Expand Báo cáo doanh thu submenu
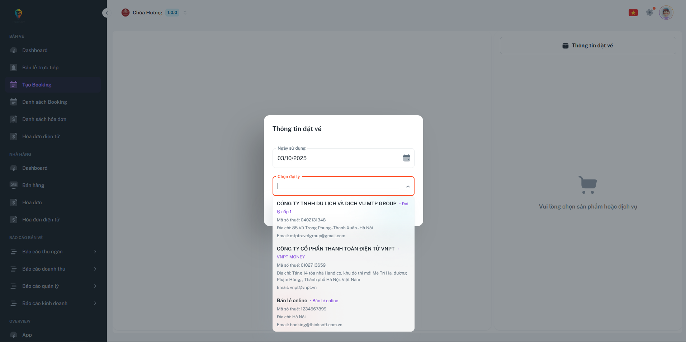 click(95, 269)
